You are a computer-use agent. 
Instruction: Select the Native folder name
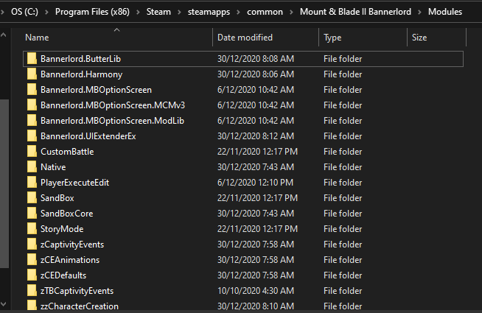pos(53,167)
